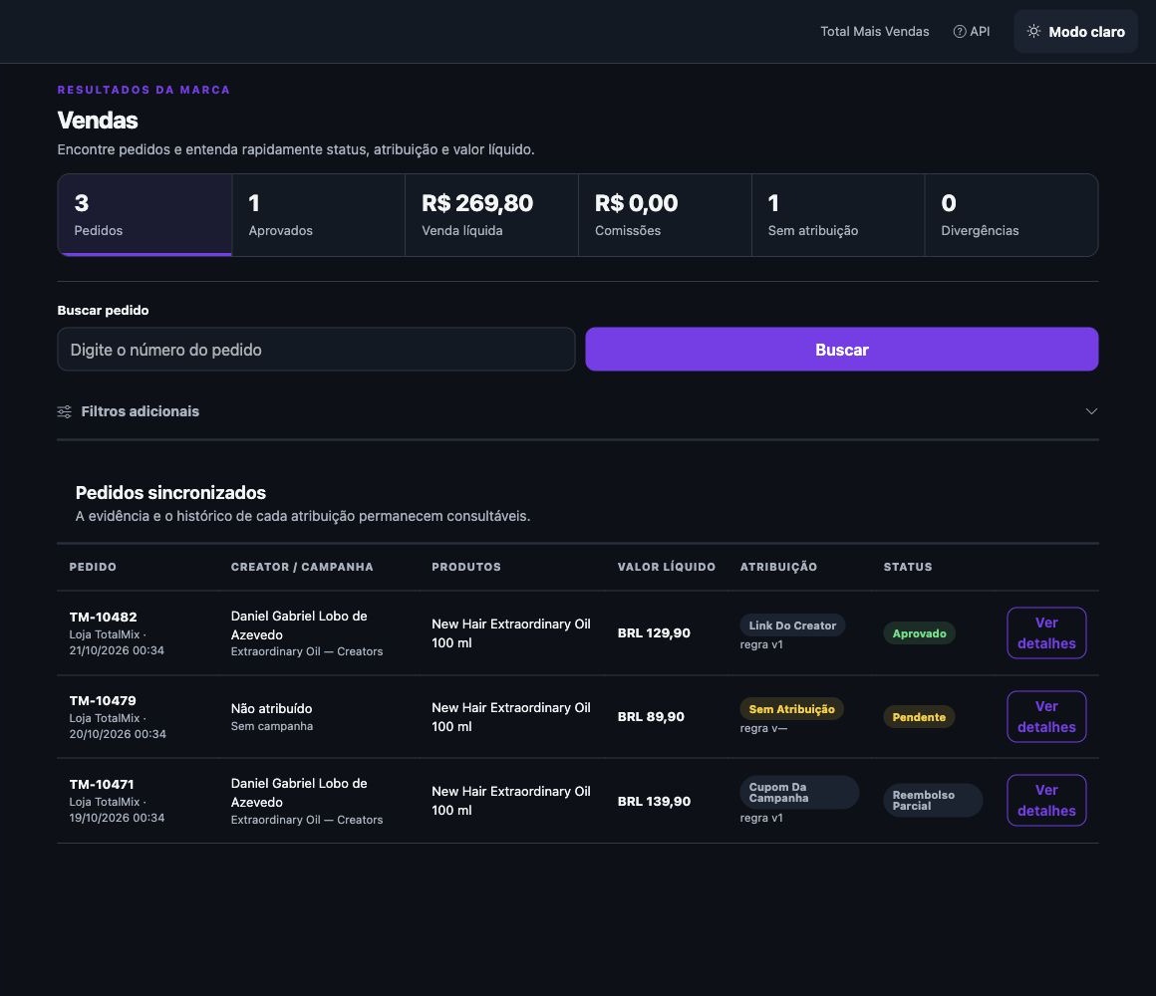Select the Aprovados summary tab
Image resolution: width=1156 pixels, height=996 pixels.
click(319, 215)
